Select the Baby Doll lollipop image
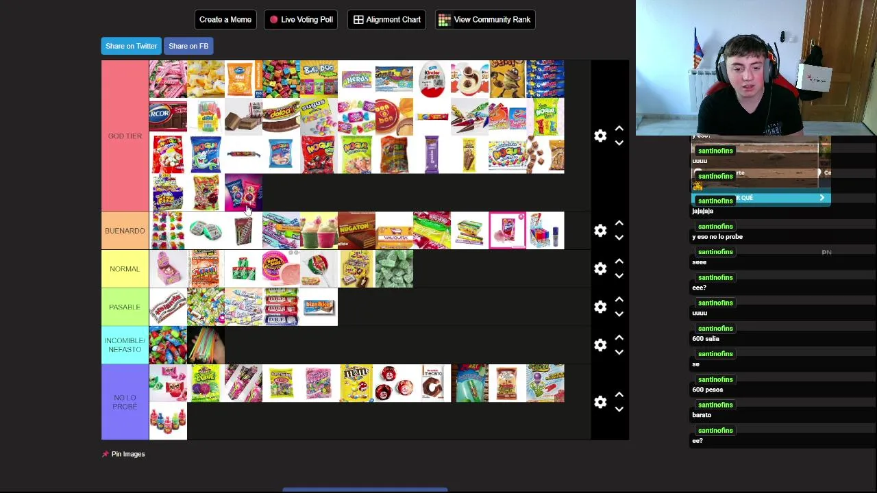 (x=206, y=116)
